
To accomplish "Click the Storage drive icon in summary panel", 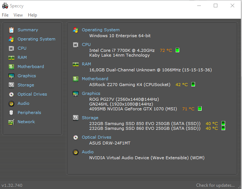I will (76, 118).
